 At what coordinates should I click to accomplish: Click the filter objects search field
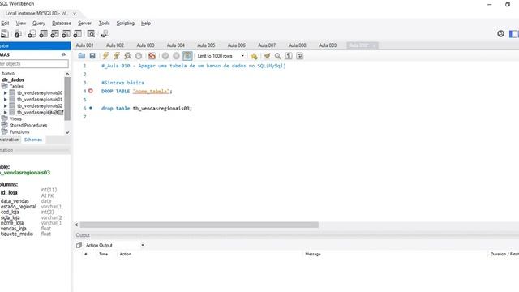34,63
